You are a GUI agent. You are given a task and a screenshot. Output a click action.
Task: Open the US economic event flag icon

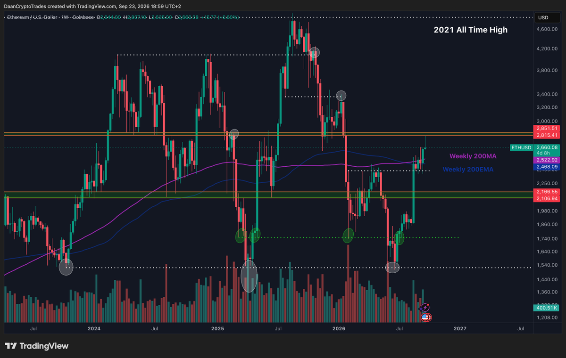point(425,317)
